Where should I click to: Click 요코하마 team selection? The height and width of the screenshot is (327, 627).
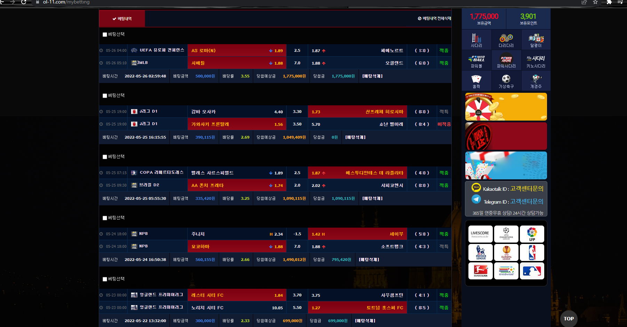coord(237,246)
